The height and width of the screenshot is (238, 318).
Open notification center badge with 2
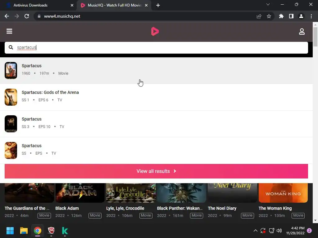coord(309,231)
